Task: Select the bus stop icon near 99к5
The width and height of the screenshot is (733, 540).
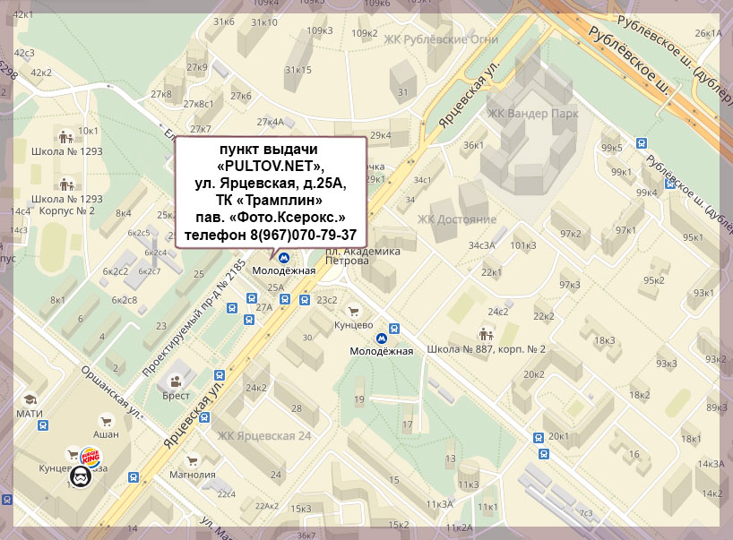Action: (641, 142)
